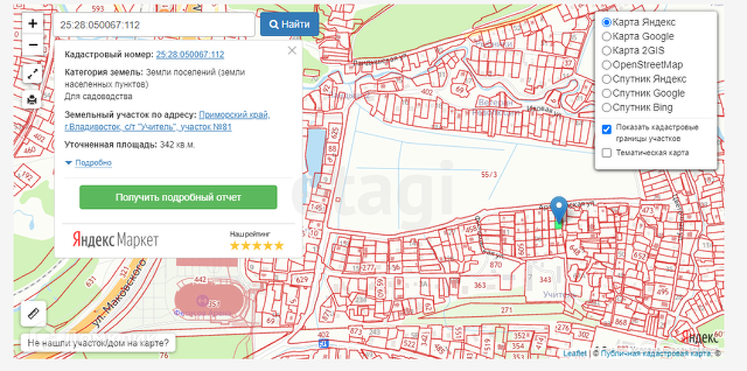Close the parcel info popup
Viewport: 747px width, 371px height.
pyautogui.click(x=292, y=50)
